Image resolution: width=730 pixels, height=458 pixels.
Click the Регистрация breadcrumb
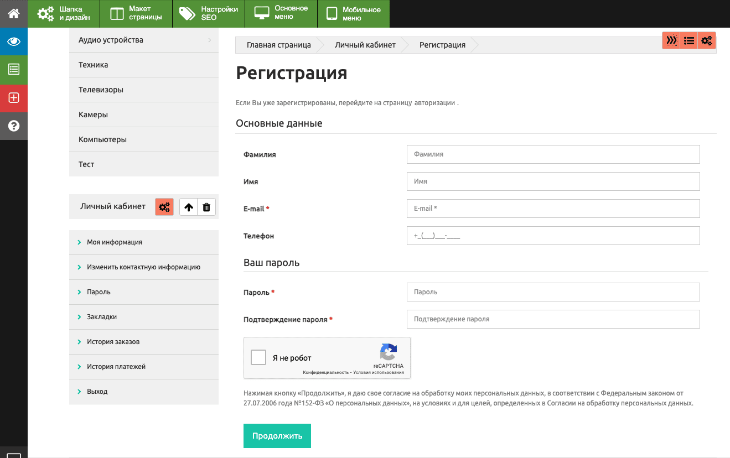coord(442,45)
